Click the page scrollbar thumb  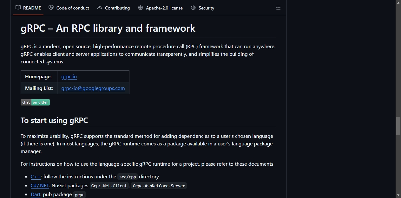click(x=398, y=126)
